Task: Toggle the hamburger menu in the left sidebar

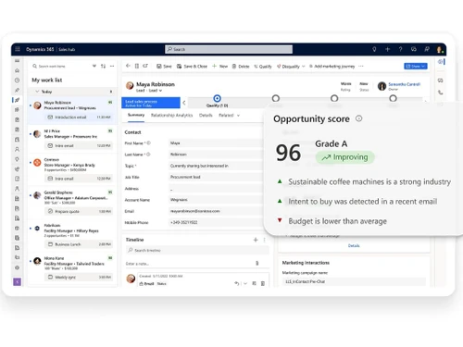Action: (x=17, y=61)
